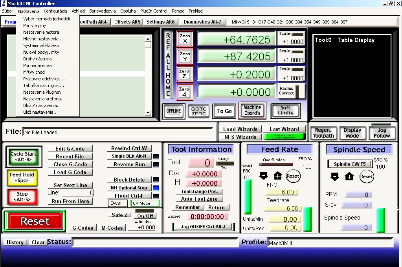The height and width of the screenshot is (267, 402).
Task: Toggle Jog ON/OFF Ctrl-Alt-J
Action: [203, 227]
